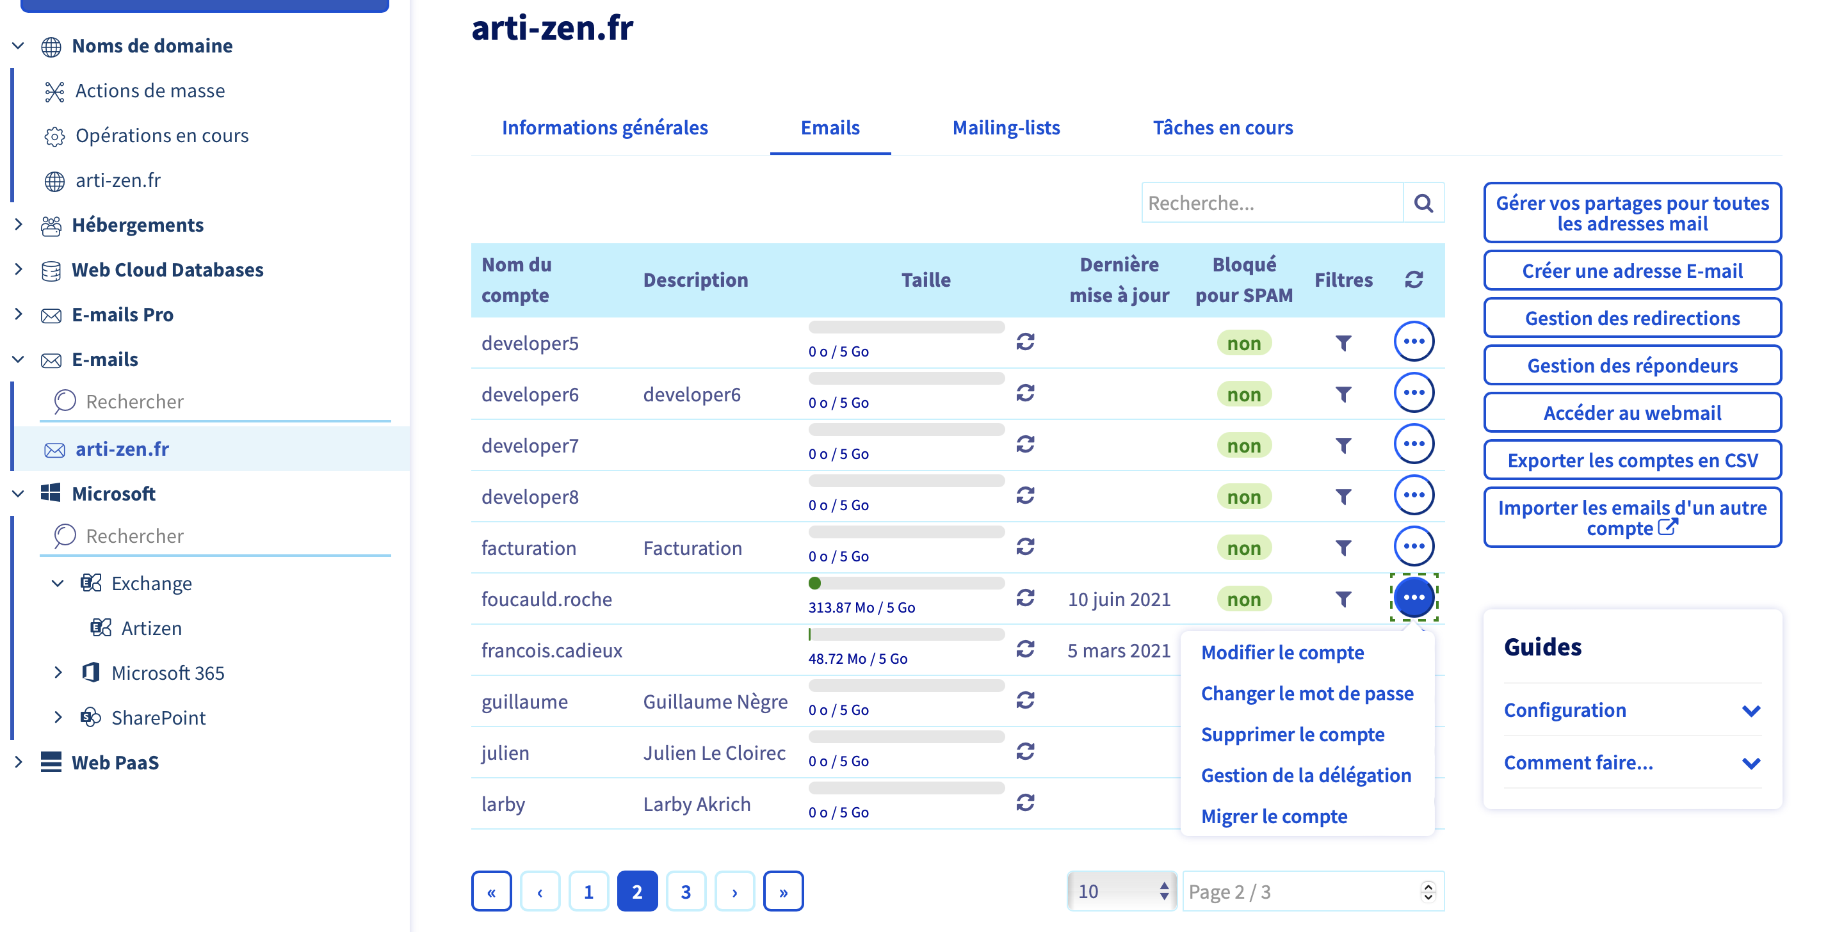Expand the Configuration guide section
Viewport: 1844px width, 932px height.
(x=1751, y=710)
